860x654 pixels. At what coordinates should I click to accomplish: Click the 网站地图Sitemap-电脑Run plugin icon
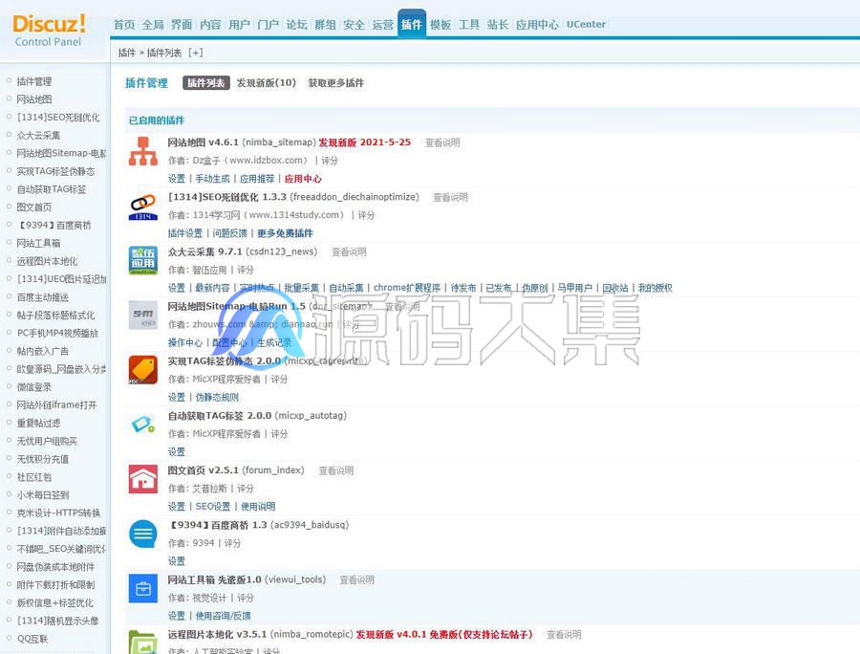(x=143, y=315)
